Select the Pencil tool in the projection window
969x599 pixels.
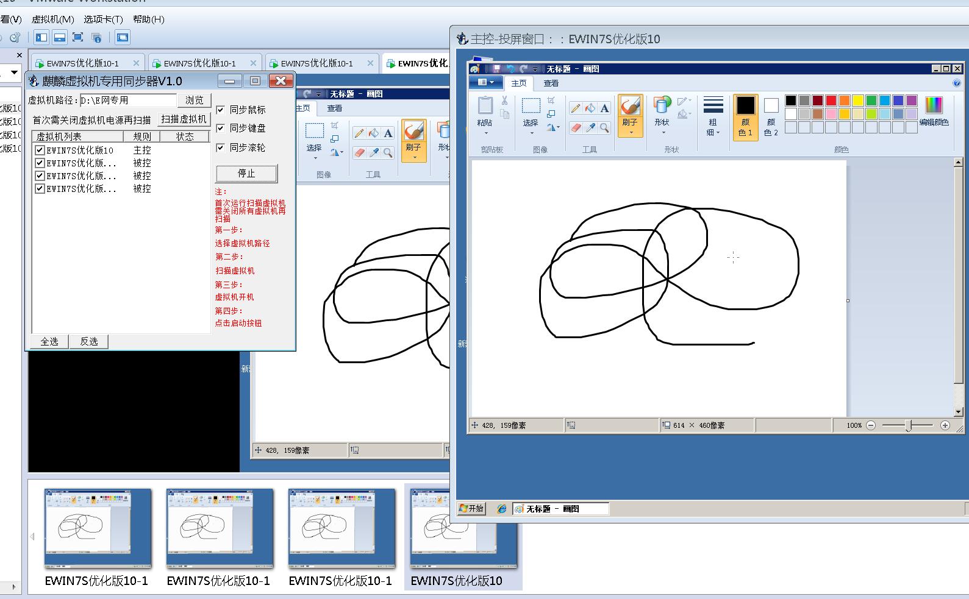[x=575, y=108]
